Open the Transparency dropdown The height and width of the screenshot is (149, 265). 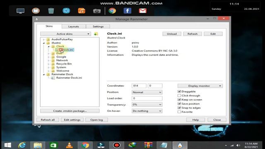[147, 105]
